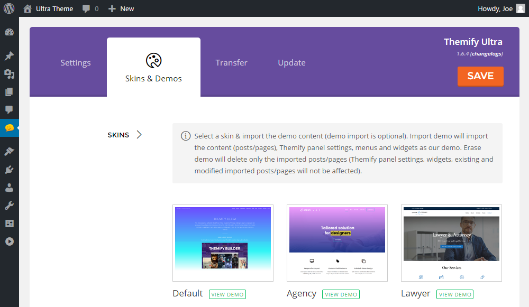This screenshot has height=307, width=529.
Task: Open Appearance paintbrush sidebar icon
Action: point(9,152)
